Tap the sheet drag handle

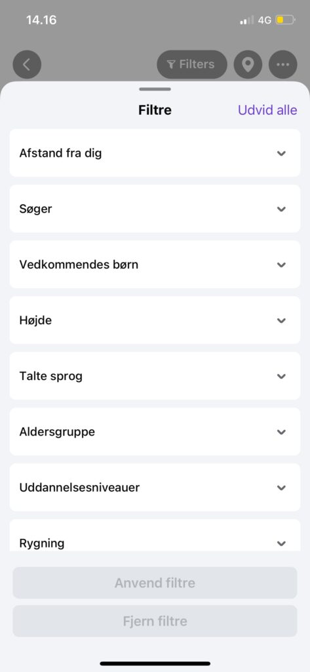155,89
